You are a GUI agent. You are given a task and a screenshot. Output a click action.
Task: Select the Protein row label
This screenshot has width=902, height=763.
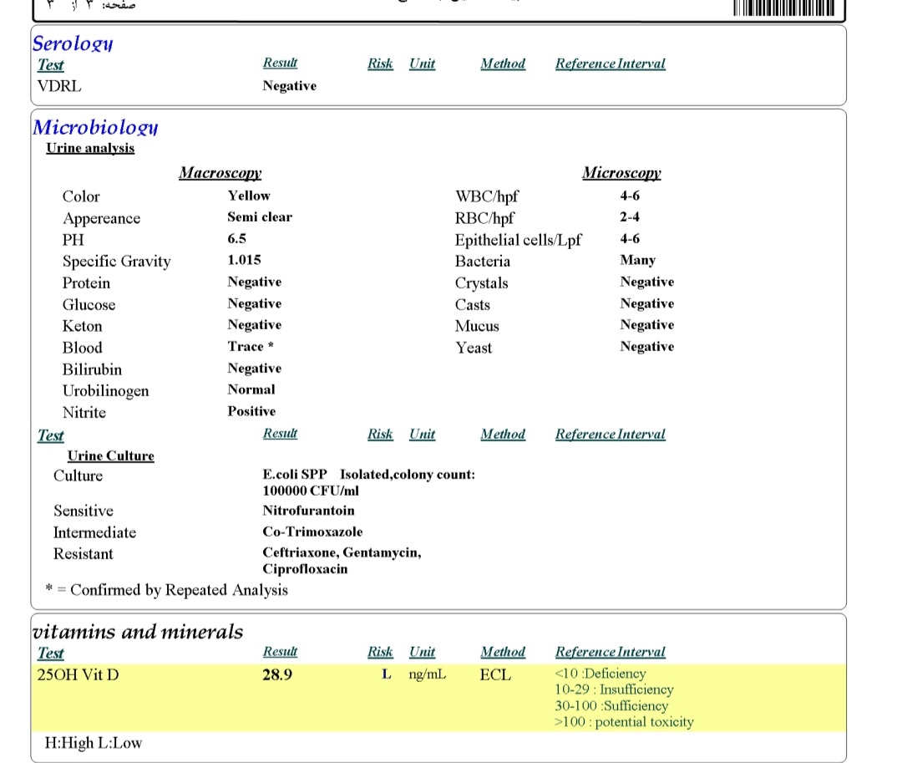(x=86, y=283)
